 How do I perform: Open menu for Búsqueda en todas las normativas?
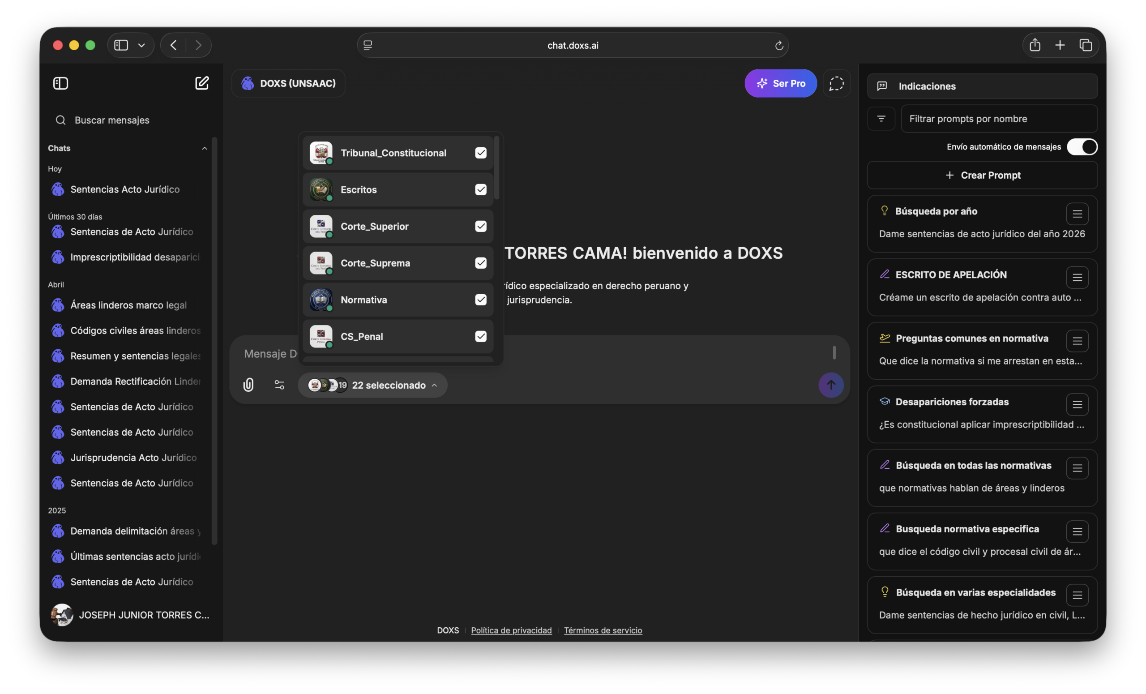(x=1077, y=468)
